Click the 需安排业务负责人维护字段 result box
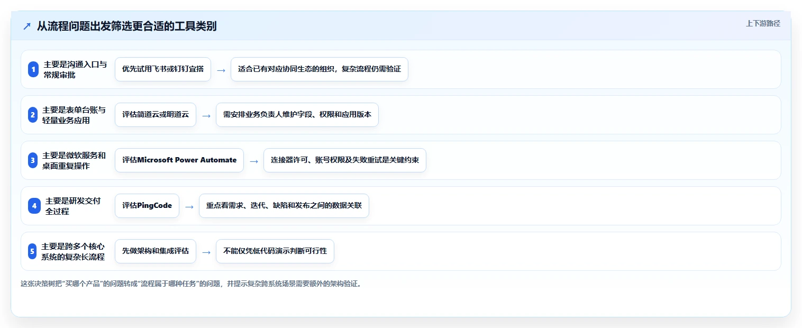 [297, 115]
